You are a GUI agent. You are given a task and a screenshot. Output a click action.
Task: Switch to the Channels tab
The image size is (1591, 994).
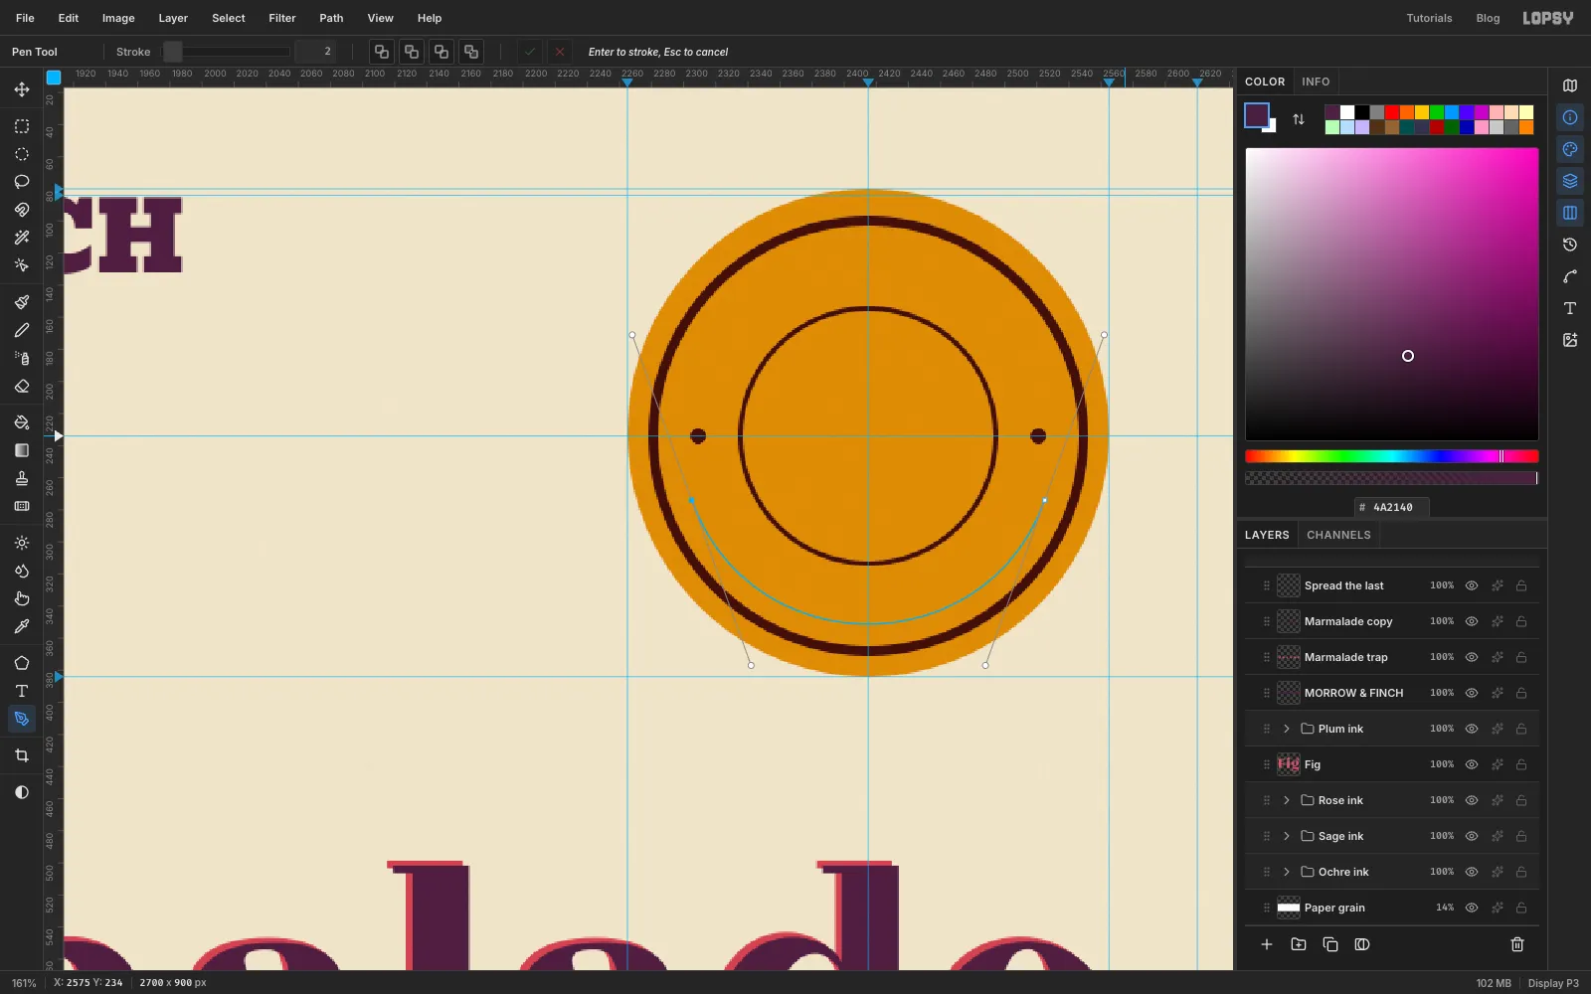[x=1338, y=535]
